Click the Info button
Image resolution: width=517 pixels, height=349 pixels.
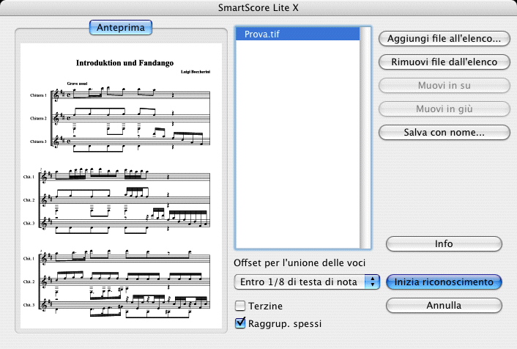443,243
